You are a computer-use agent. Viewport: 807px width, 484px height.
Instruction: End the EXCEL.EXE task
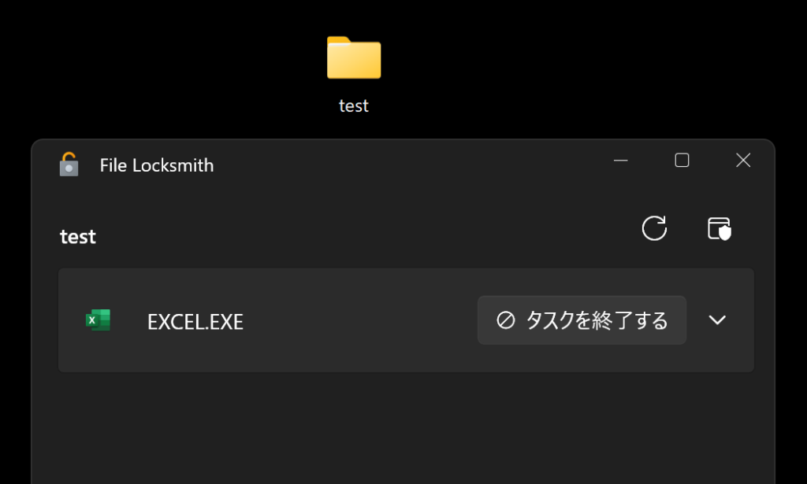click(582, 320)
